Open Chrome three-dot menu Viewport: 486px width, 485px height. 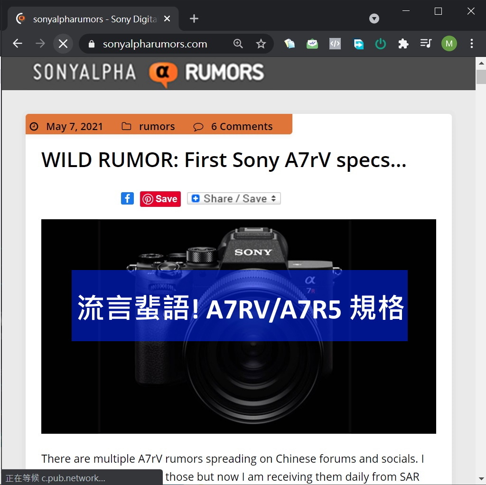pos(471,43)
